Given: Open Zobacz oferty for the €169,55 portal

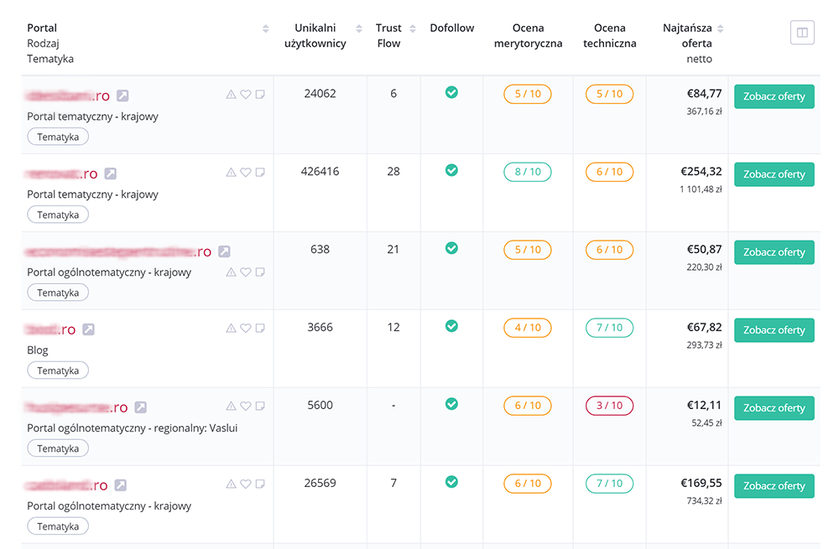Looking at the screenshot, I should click(774, 486).
